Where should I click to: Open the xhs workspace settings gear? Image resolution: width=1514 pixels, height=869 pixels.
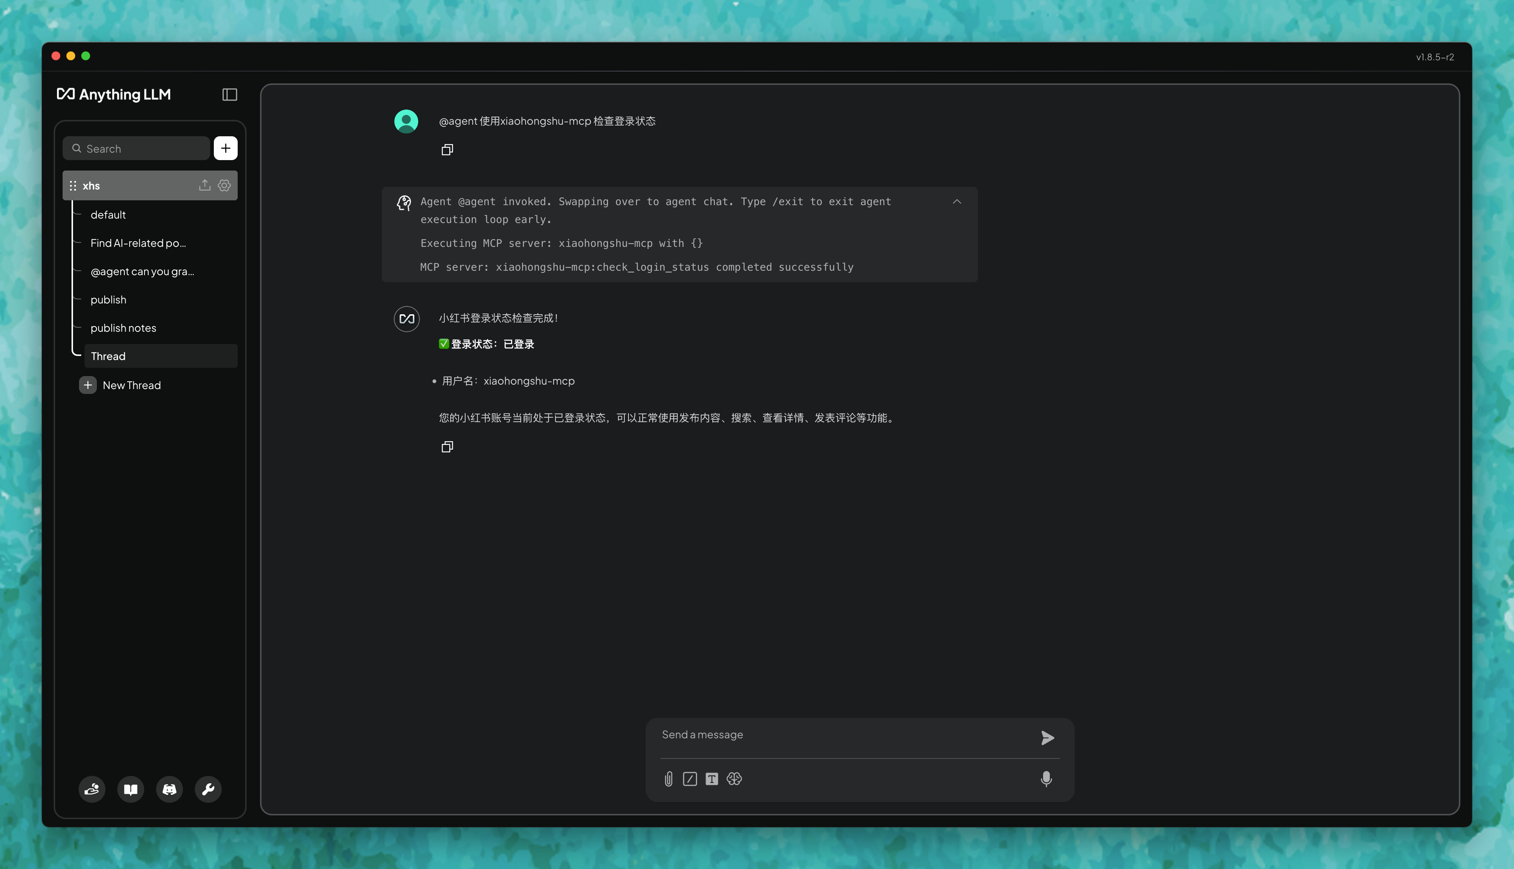225,186
